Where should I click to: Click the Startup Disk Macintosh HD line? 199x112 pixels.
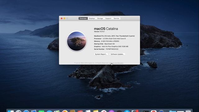[104, 44]
